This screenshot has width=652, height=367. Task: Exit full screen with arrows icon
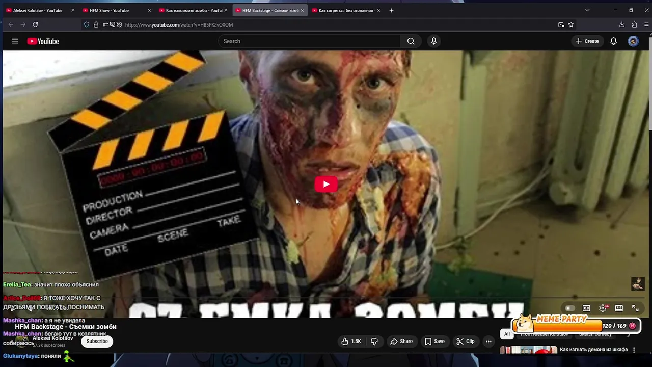tap(635, 308)
